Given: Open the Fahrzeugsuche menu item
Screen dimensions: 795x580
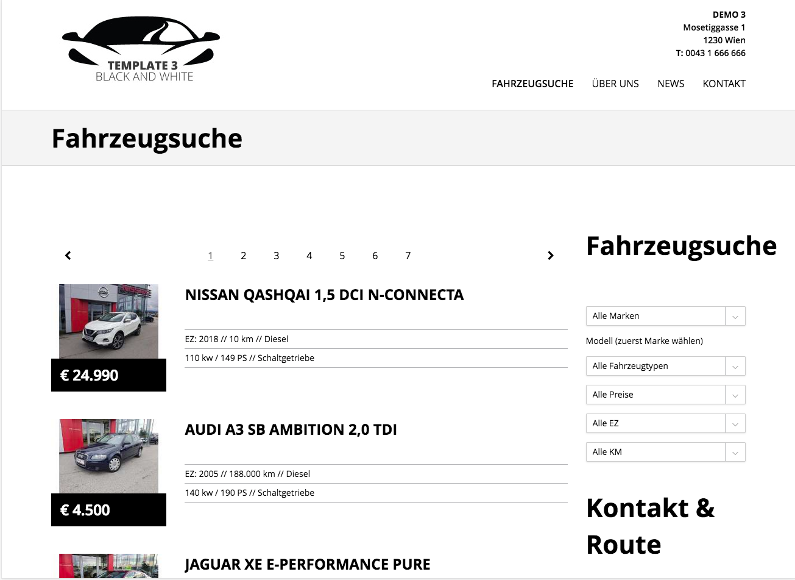Looking at the screenshot, I should 532,84.
